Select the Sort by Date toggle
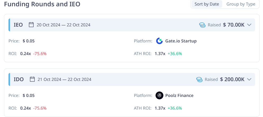The image size is (263, 117). tap(207, 4)
